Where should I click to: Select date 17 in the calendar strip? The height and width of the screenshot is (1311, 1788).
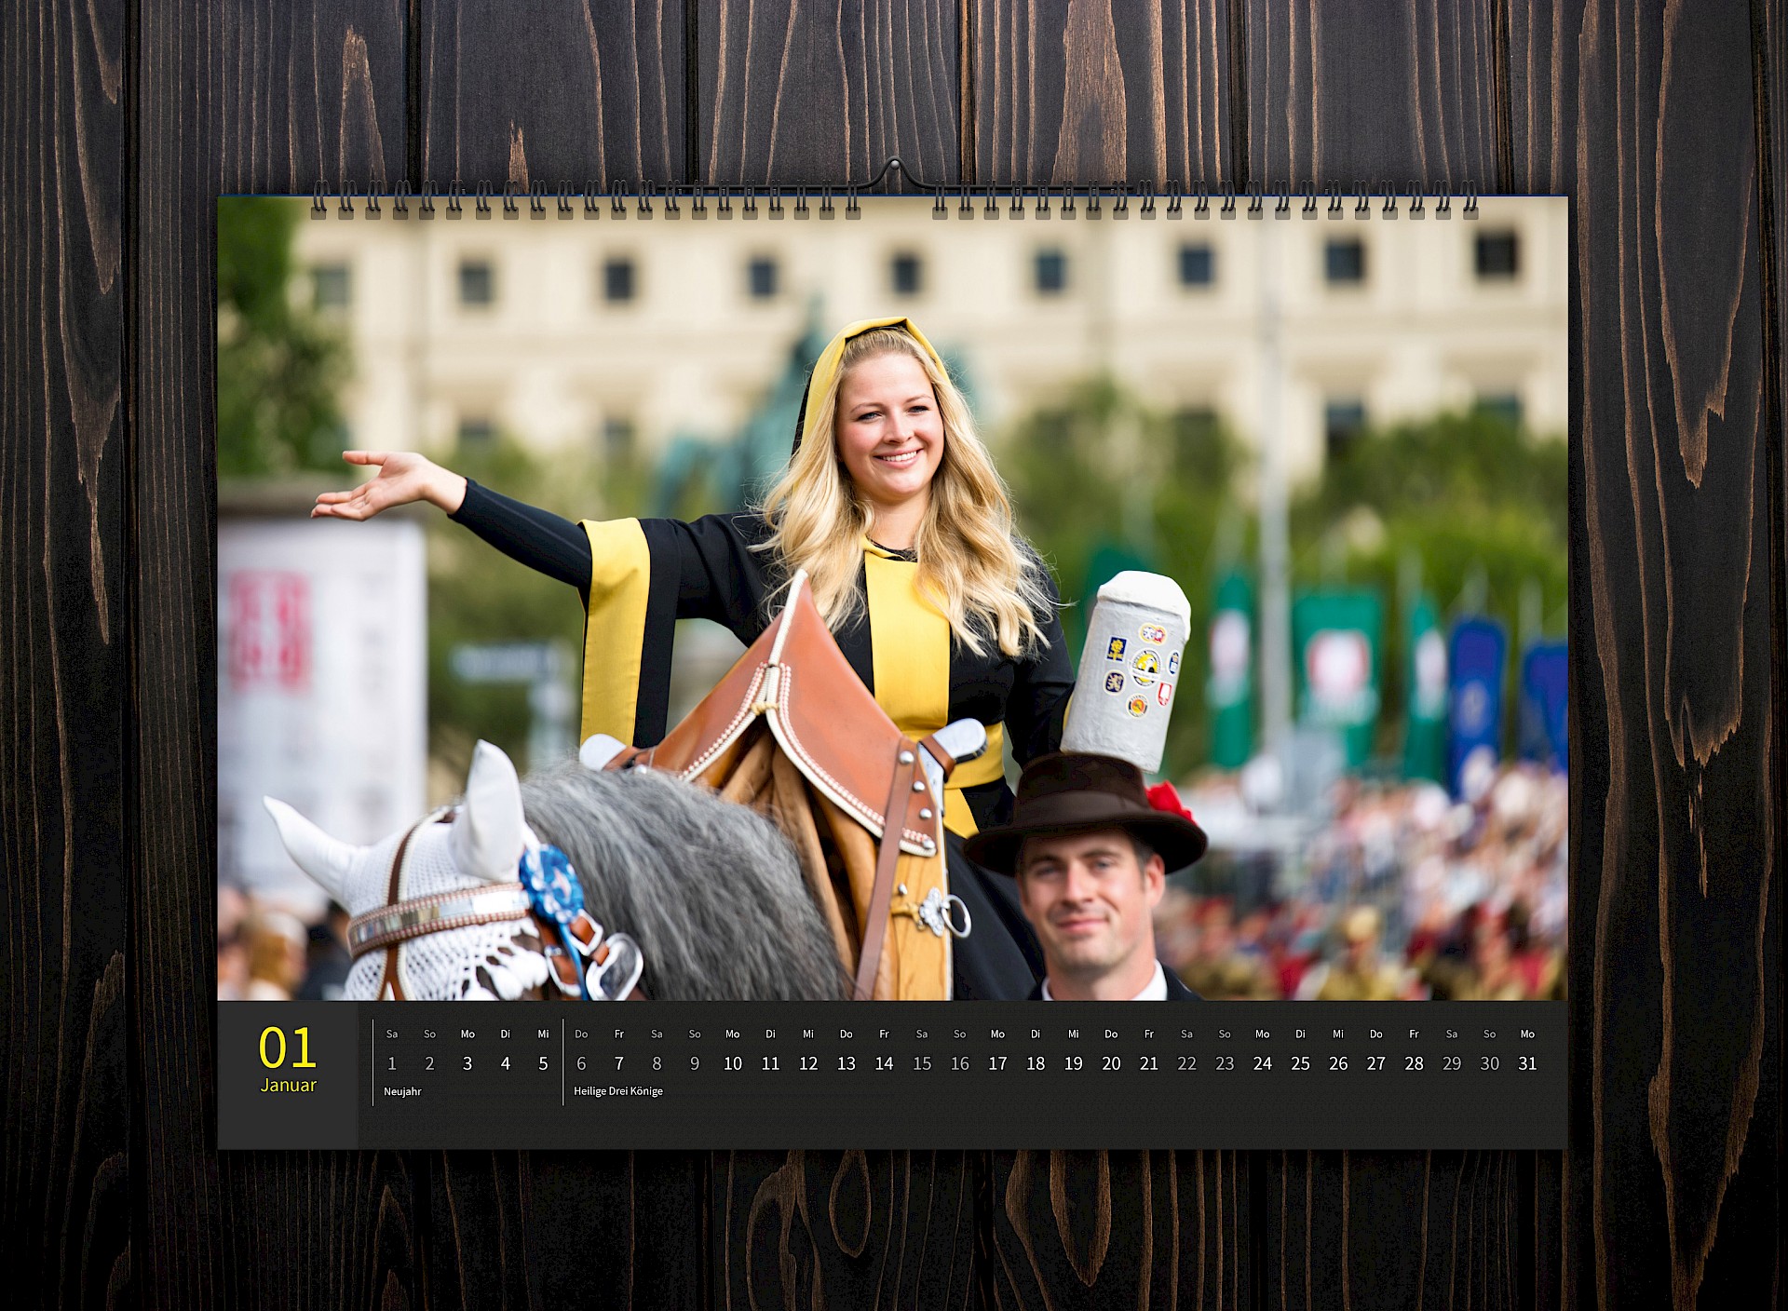click(x=997, y=1063)
